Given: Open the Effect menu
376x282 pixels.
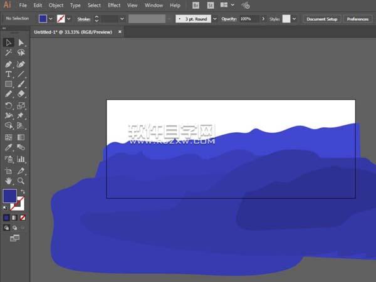Looking at the screenshot, I should tap(114, 5).
